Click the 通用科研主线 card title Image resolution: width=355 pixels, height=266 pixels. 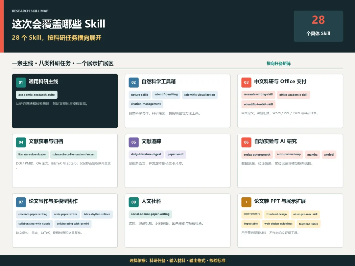click(x=43, y=81)
